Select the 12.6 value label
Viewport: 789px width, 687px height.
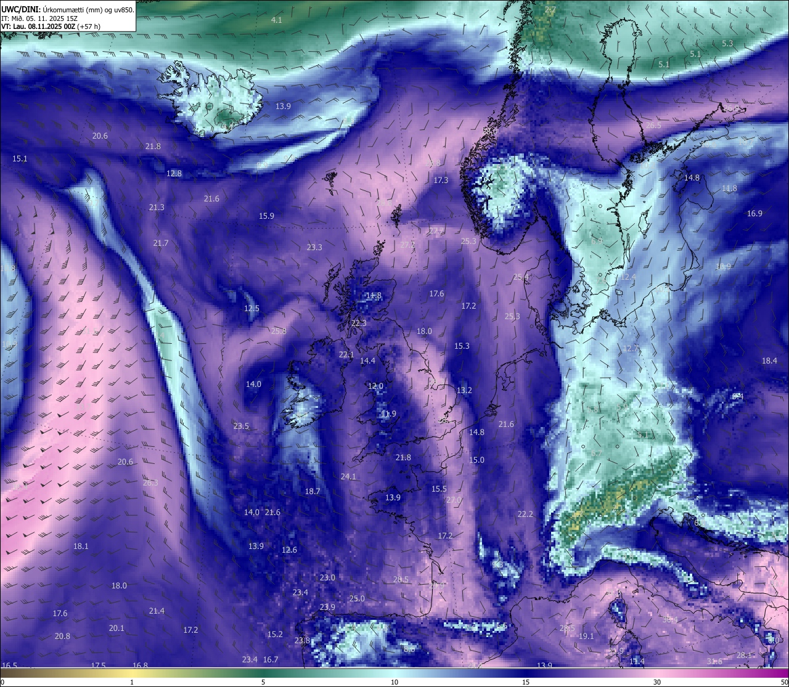(x=289, y=550)
